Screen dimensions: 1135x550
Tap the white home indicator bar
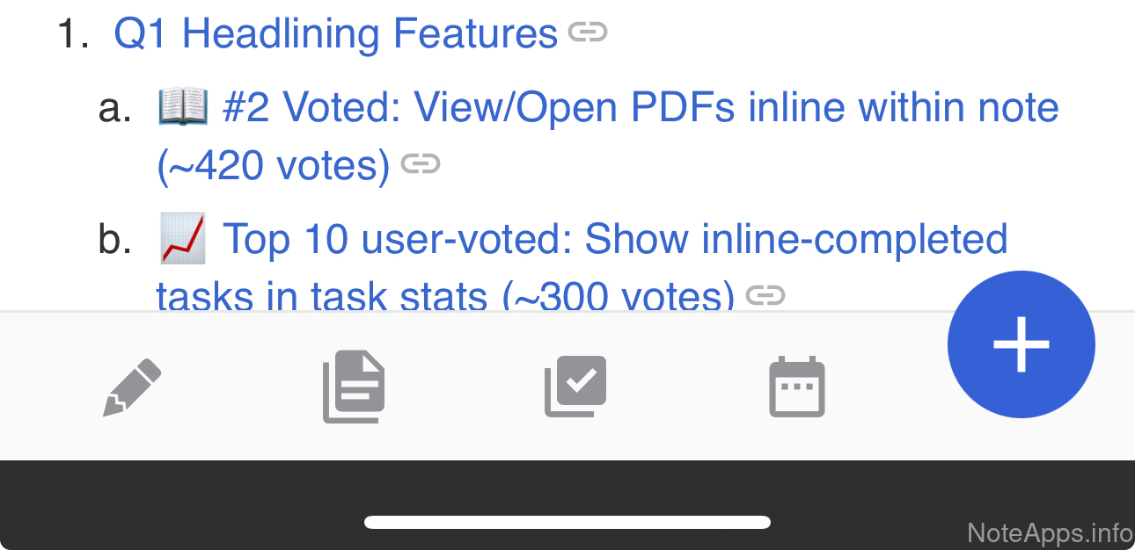click(x=567, y=523)
